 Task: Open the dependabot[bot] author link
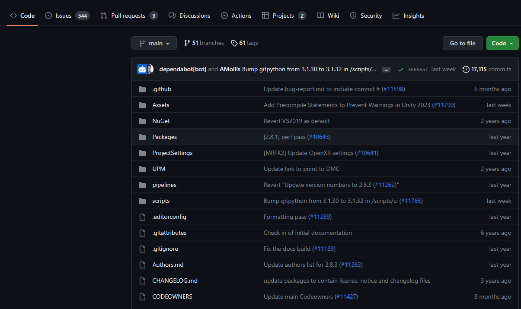pyautogui.click(x=182, y=69)
